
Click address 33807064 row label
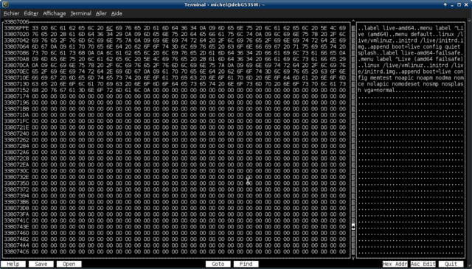pos(16,46)
